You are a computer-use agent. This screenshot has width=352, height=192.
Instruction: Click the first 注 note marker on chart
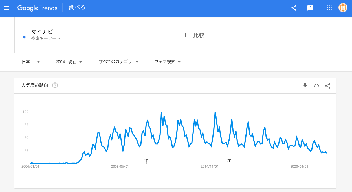tap(146, 161)
